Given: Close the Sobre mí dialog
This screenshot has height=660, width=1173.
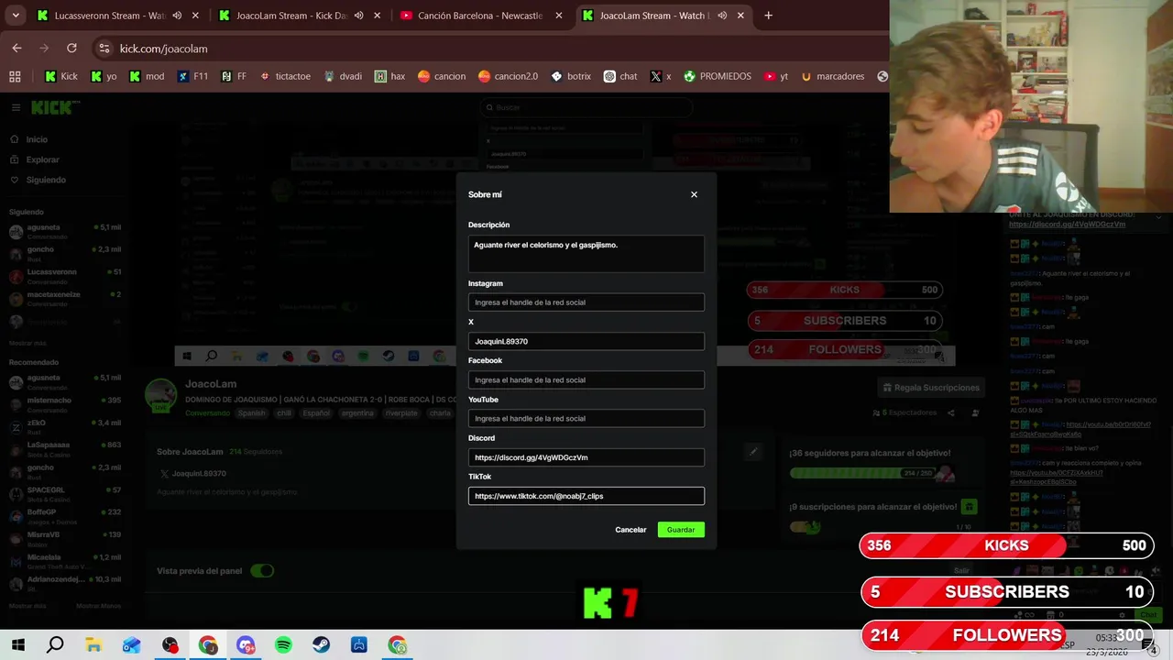Looking at the screenshot, I should coord(694,194).
